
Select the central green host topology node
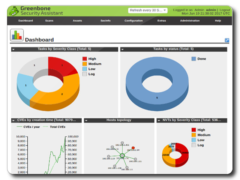122,155
